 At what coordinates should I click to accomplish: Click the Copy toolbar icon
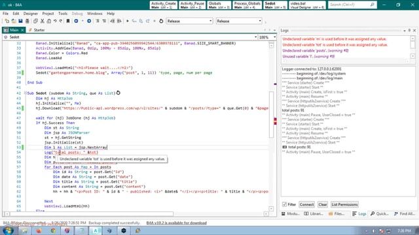(x=35, y=21)
